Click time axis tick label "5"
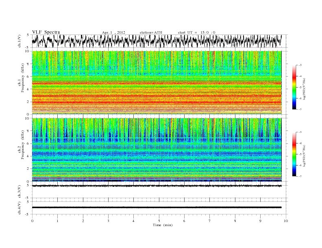The image size is (322, 248). (159, 221)
